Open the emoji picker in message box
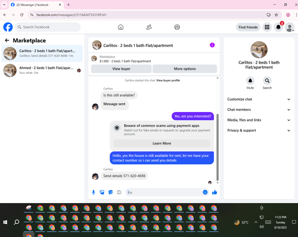Image resolution: width=298 pixels, height=237 pixels. [x=205, y=192]
